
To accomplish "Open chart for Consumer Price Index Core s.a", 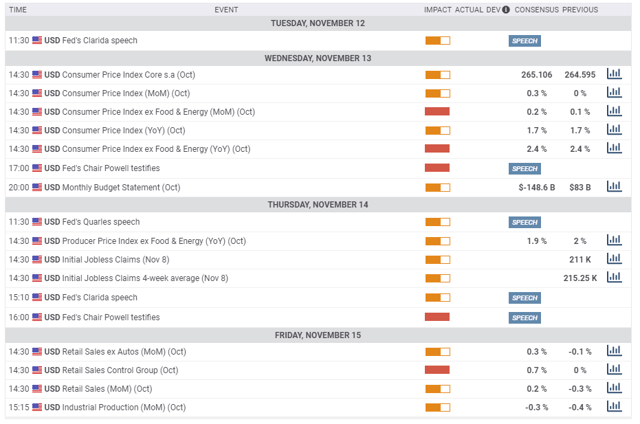I will click(x=614, y=74).
